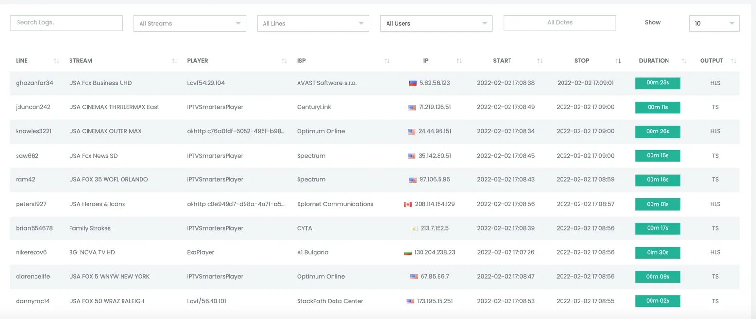Viewport: 756px width, 319px height.
Task: Click Canadian flag next to 208.114.154.129
Action: click(408, 204)
